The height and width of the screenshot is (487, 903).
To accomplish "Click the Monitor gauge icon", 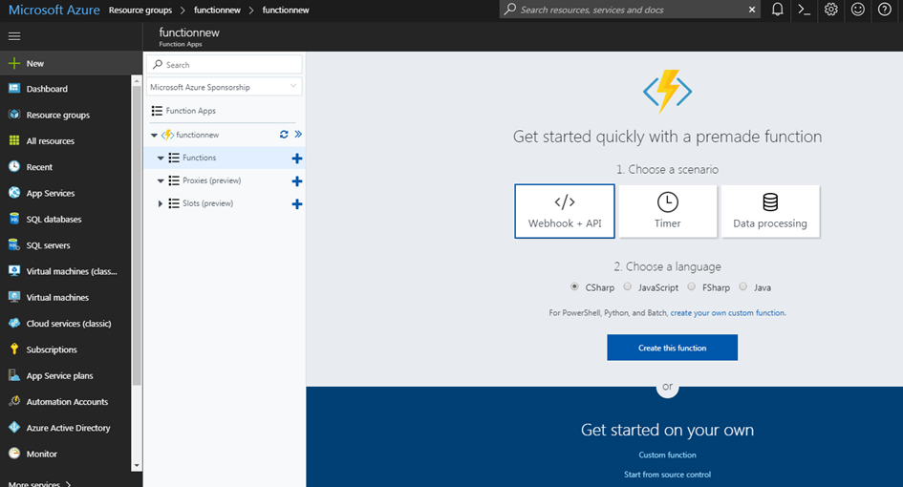I will (14, 454).
